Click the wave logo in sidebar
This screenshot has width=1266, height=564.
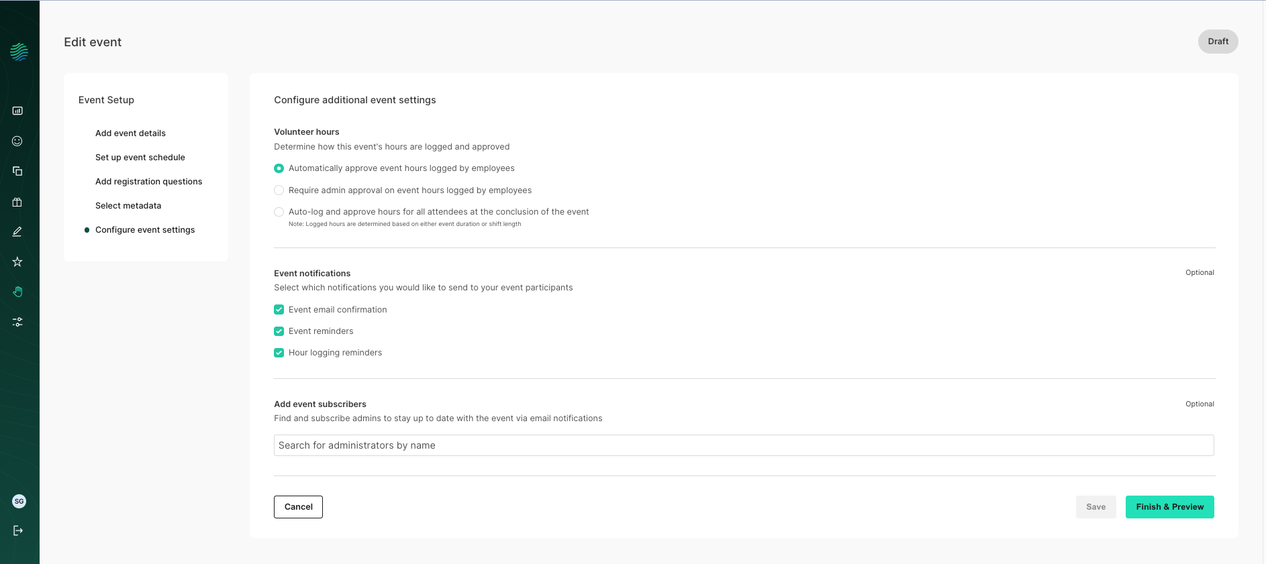point(19,52)
